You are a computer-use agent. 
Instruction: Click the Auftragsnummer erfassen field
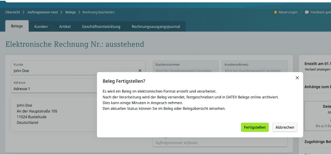(220, 142)
